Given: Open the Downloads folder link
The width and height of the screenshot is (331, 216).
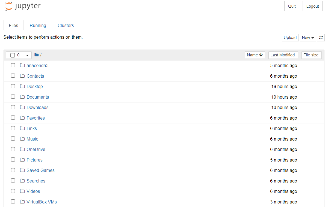Looking at the screenshot, I should 37,107.
